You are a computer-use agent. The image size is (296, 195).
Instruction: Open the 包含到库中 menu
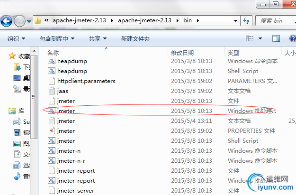click(x=57, y=38)
